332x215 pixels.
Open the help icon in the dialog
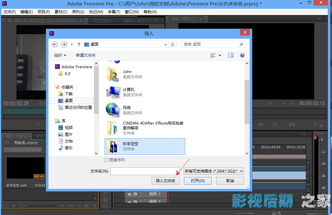tap(242, 55)
